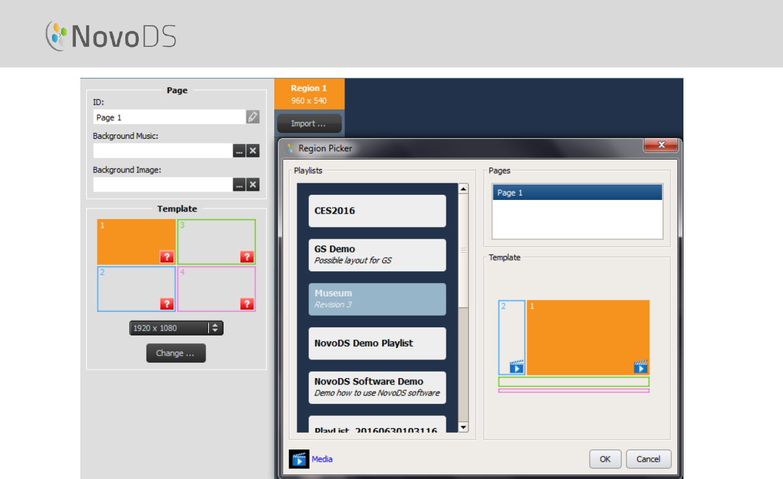Select blue region 2 in Region Picker template
The width and height of the screenshot is (783, 479).
(512, 338)
